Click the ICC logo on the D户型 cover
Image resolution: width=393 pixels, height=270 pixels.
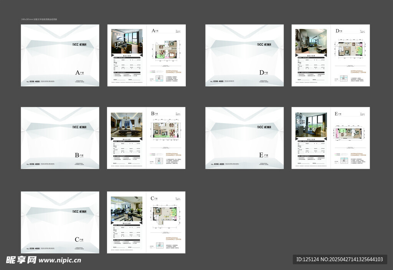tap(264, 44)
